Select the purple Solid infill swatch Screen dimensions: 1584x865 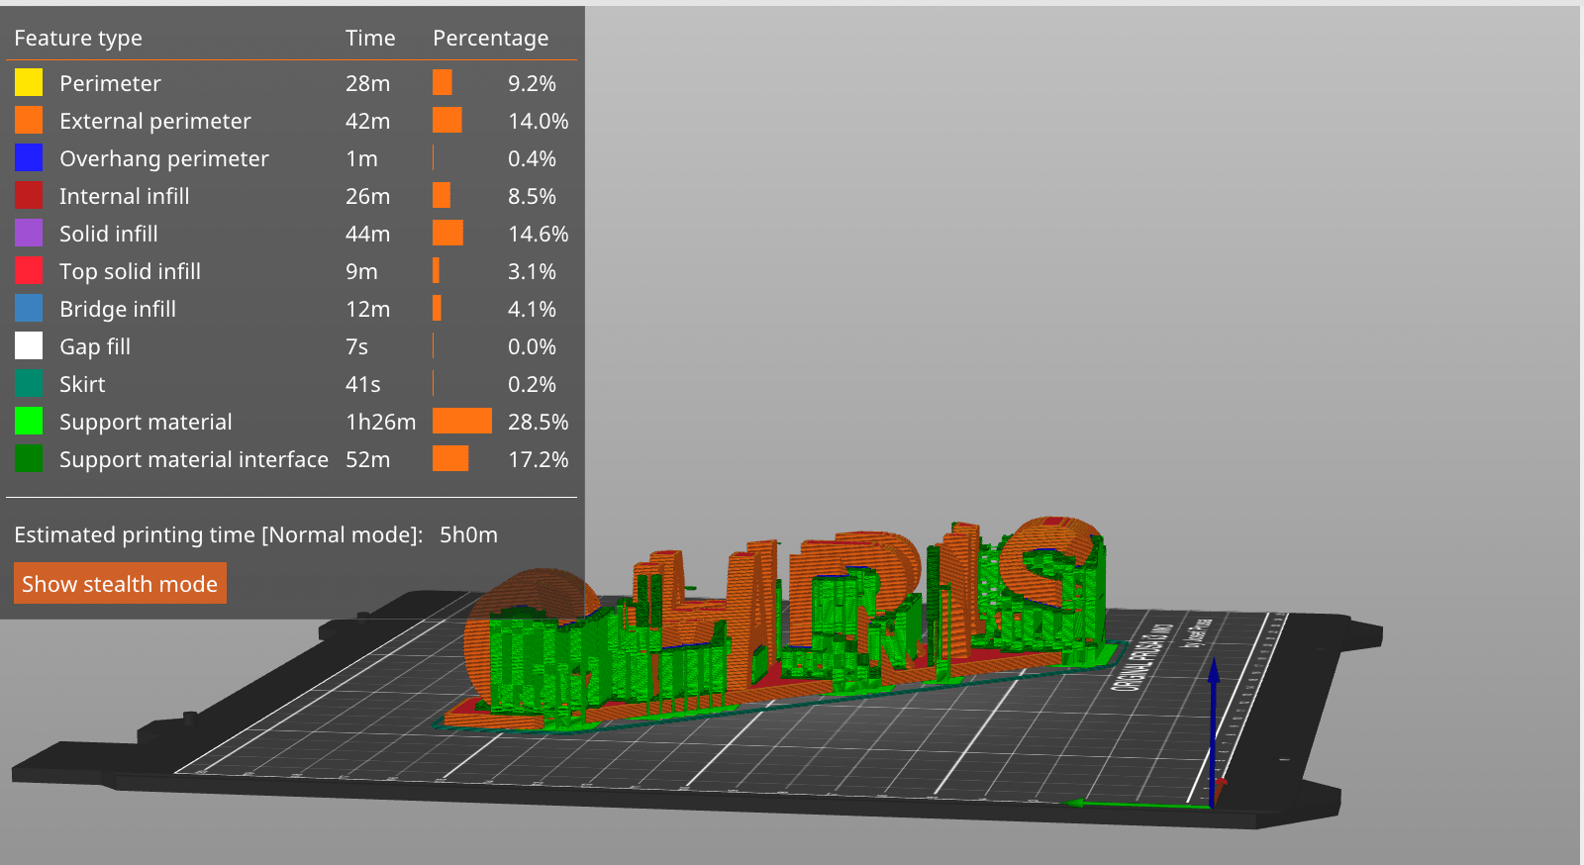click(x=29, y=233)
